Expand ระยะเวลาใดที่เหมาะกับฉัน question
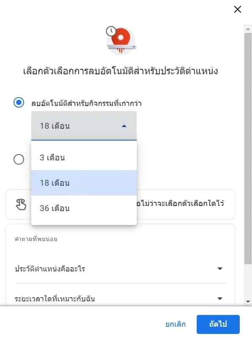Viewport: 252px width, 339px height. point(121,298)
